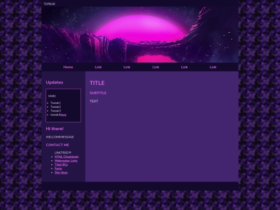280x210 pixels.
Task: Follow the Fonts link
Action: pos(58,169)
